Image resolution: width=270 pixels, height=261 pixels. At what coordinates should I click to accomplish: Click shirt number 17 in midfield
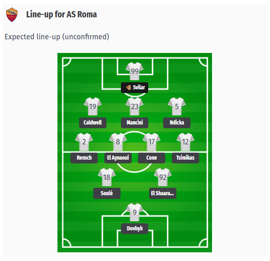(152, 142)
